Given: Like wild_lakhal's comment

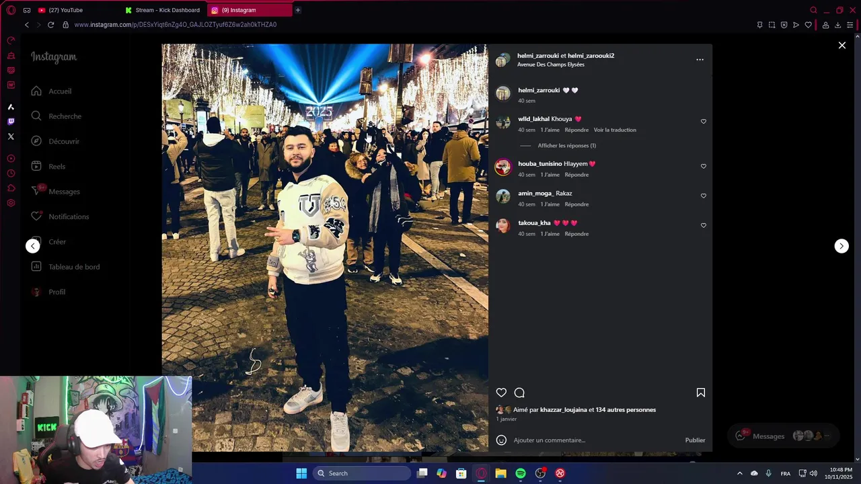Looking at the screenshot, I should (x=704, y=122).
